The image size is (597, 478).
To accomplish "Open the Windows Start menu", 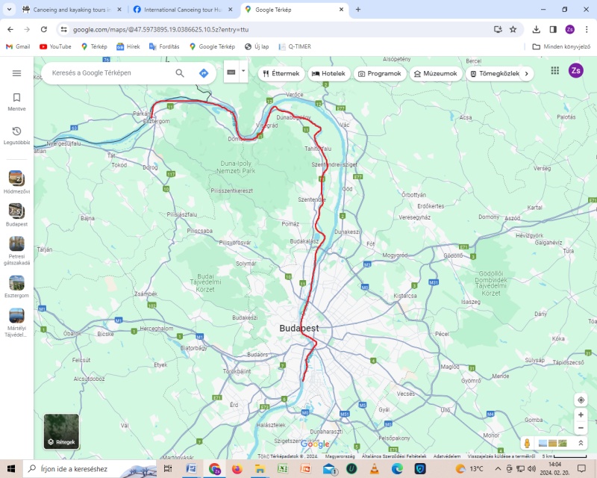I will click(x=11, y=468).
